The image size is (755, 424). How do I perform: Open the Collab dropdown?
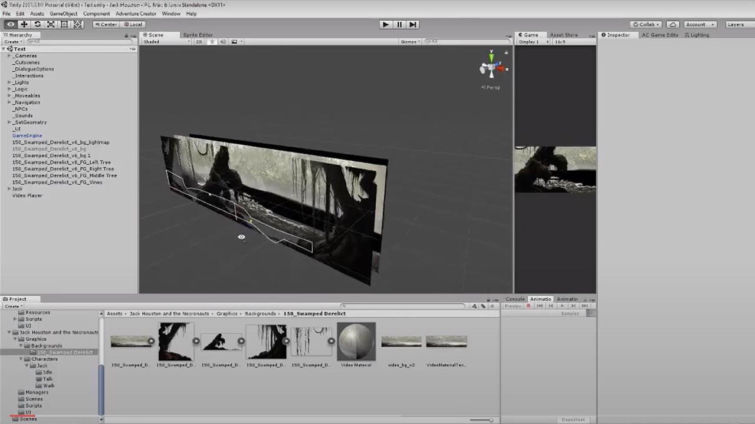(x=647, y=24)
